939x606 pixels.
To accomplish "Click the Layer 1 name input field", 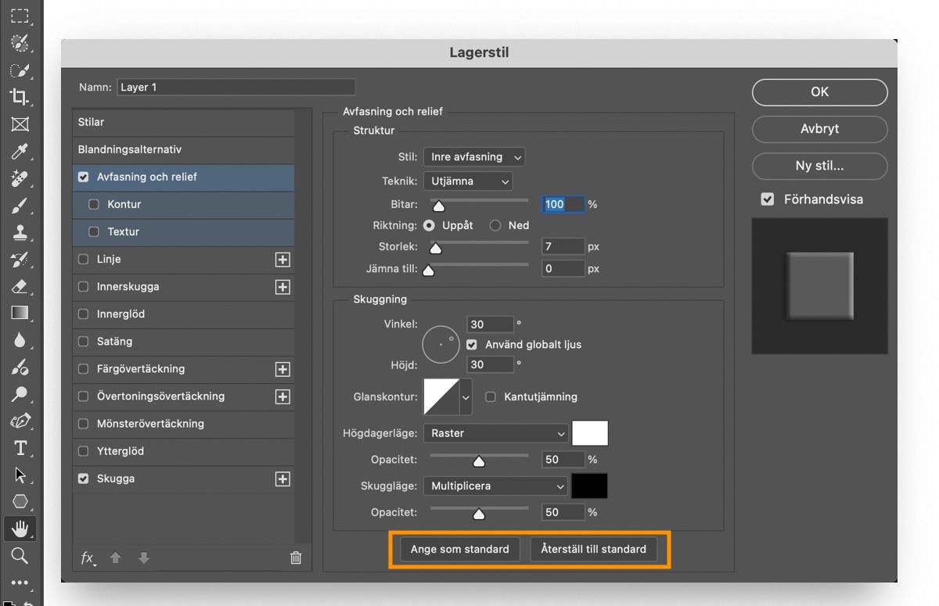I will click(x=235, y=87).
